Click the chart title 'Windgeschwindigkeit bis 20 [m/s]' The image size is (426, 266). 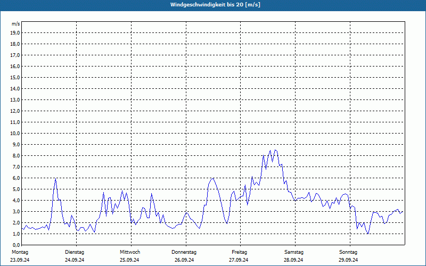point(215,5)
